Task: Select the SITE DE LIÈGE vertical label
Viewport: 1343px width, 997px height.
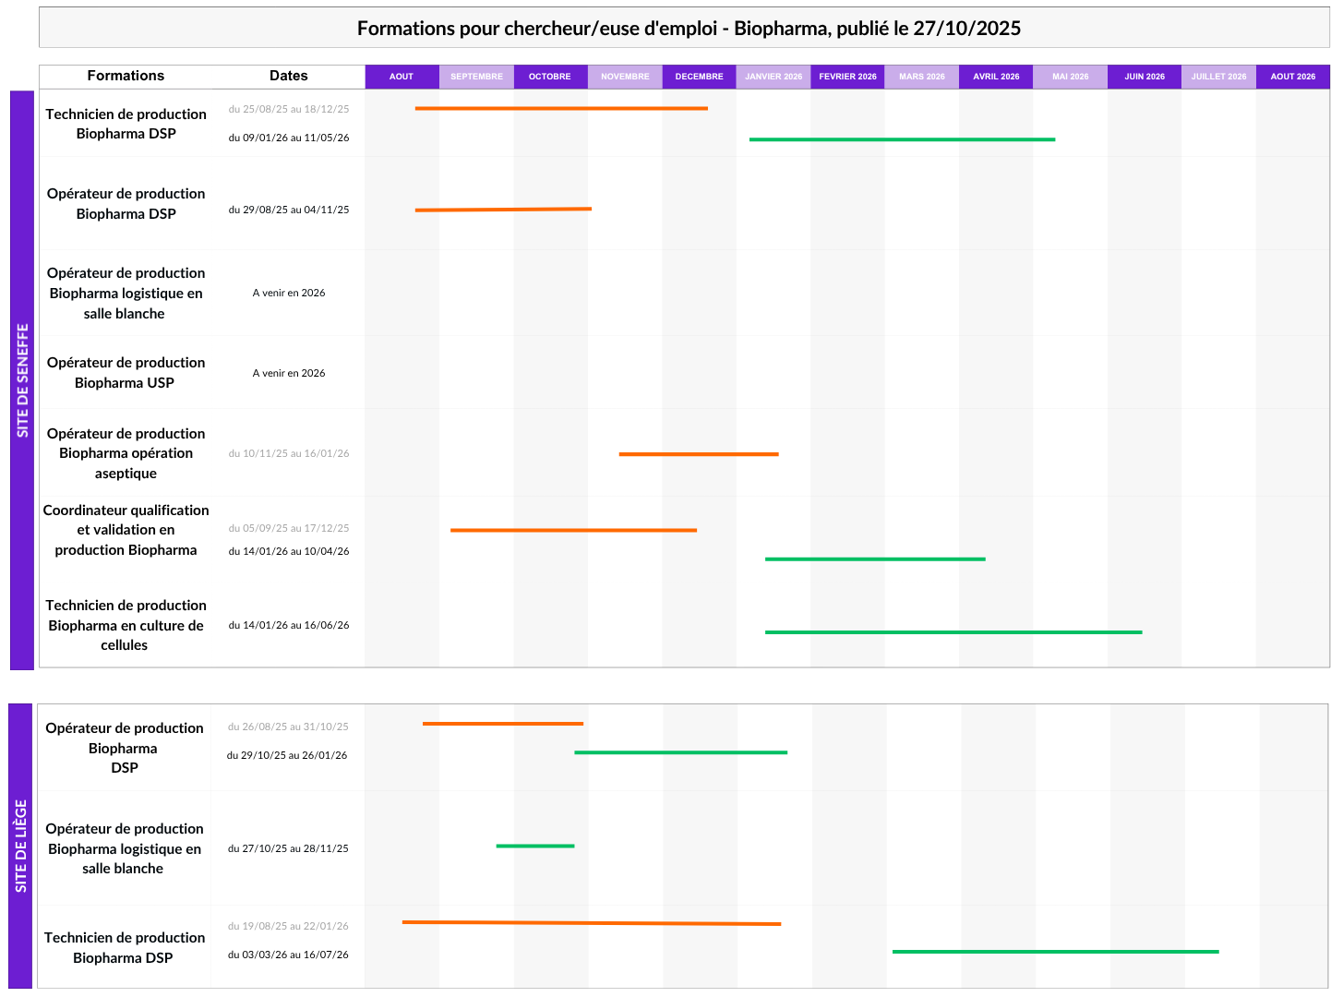Action: pyautogui.click(x=20, y=846)
